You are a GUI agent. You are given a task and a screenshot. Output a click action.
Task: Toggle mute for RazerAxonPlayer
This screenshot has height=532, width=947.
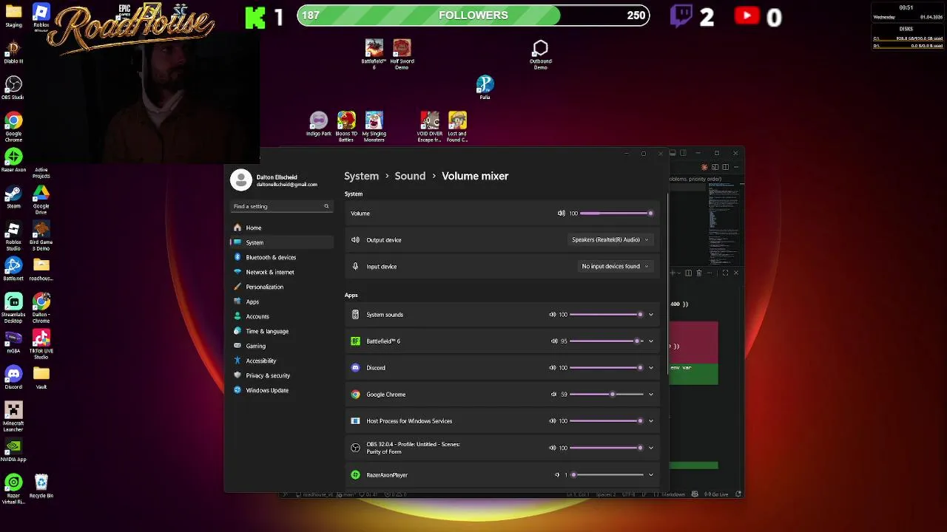click(557, 475)
